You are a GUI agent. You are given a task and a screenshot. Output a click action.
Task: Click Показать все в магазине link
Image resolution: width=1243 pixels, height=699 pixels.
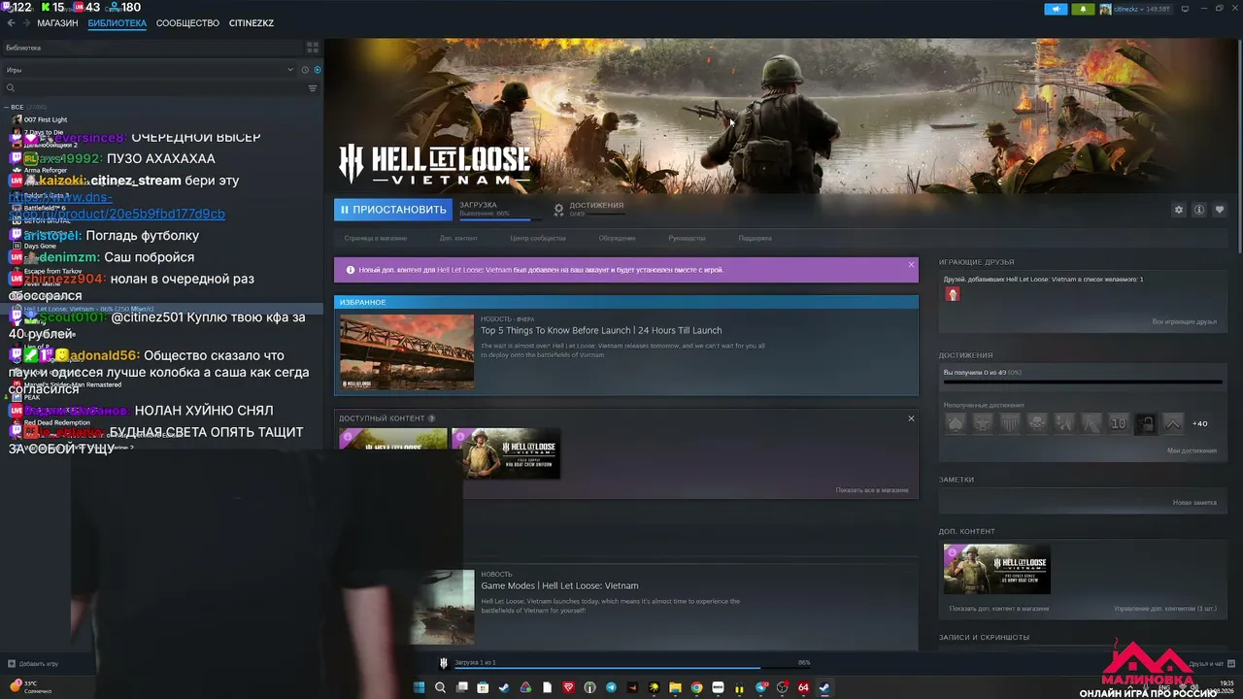click(872, 490)
